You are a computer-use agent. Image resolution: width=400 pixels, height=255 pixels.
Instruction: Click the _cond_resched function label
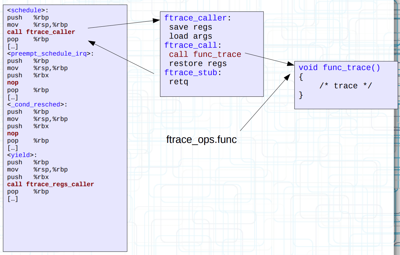(x=37, y=105)
